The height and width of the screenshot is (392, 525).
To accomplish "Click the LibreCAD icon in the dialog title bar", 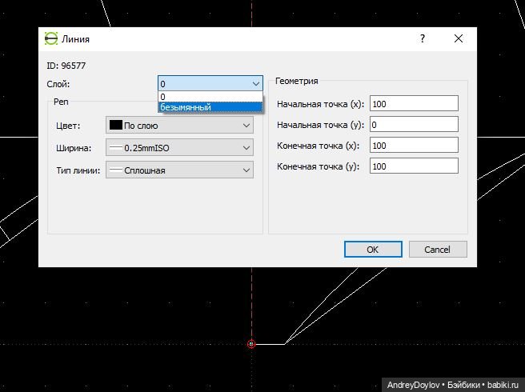I will tap(51, 38).
